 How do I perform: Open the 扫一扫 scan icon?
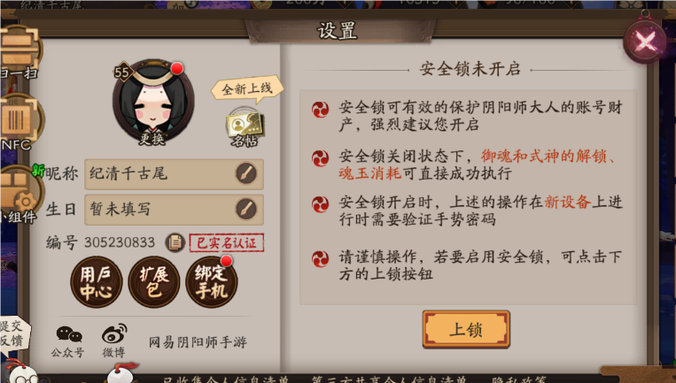19,52
